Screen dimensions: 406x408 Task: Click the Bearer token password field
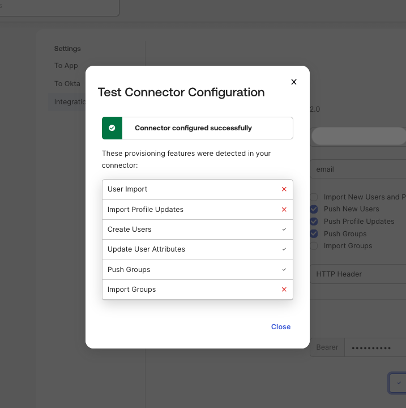[x=375, y=347]
